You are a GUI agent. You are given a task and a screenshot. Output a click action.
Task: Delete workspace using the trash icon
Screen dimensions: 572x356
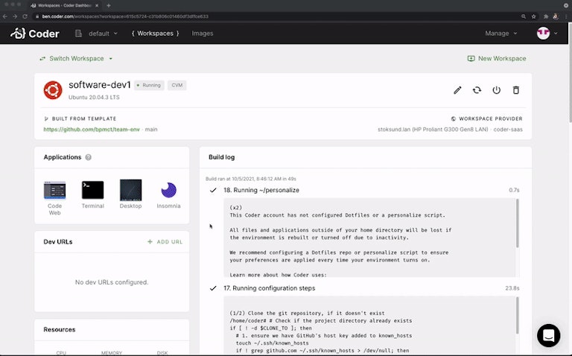coord(516,90)
